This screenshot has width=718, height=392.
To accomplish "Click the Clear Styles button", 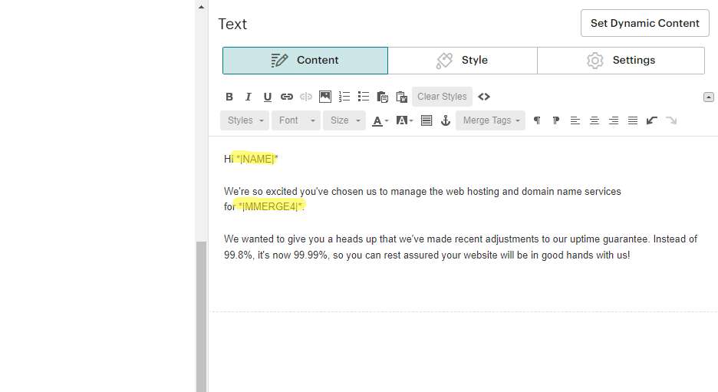I will tap(442, 97).
